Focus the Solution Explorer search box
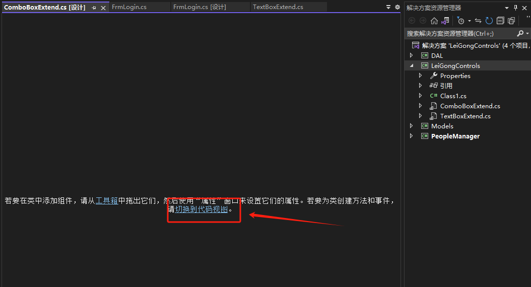531x287 pixels. click(x=460, y=33)
